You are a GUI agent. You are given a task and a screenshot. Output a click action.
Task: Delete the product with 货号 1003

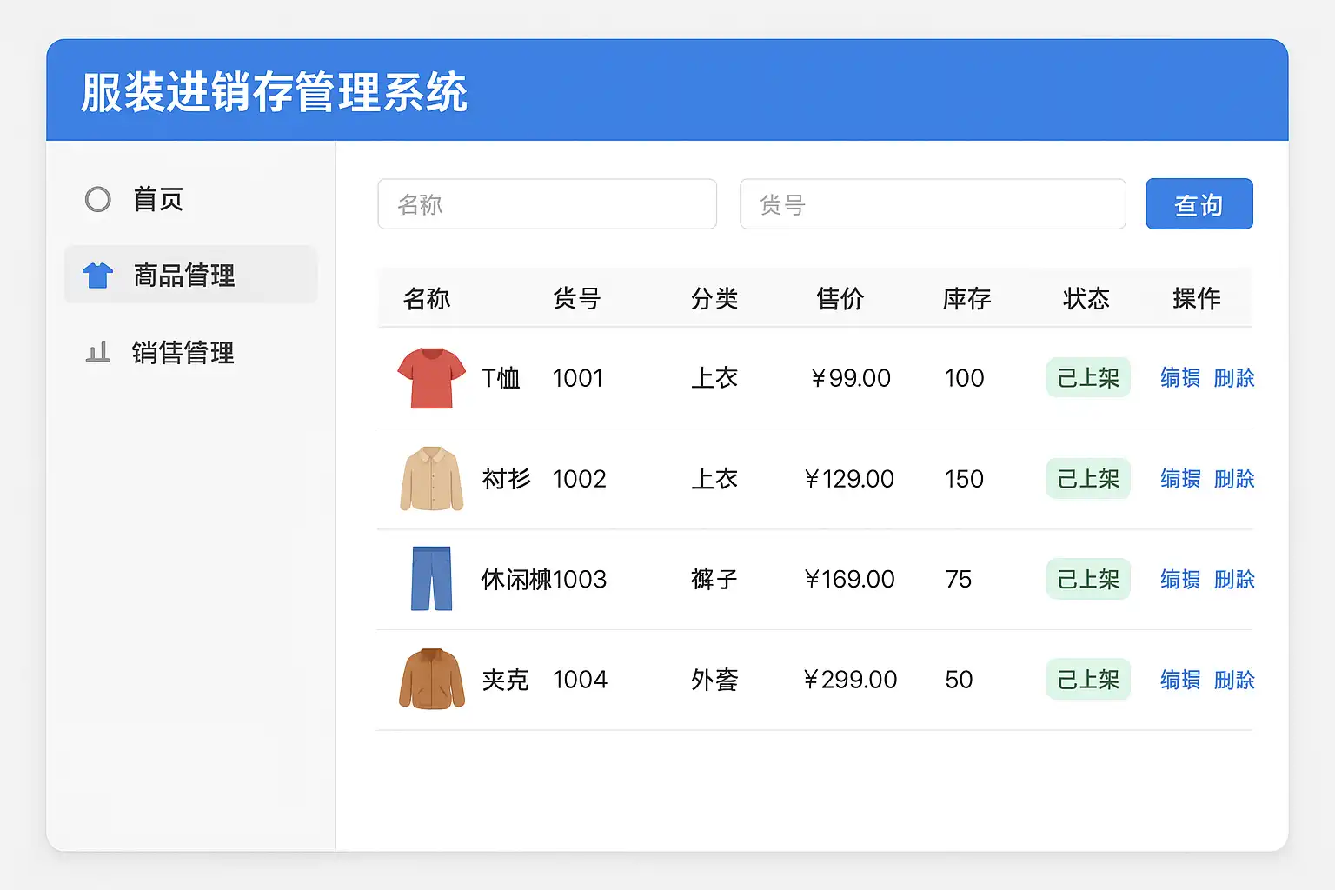click(x=1234, y=579)
